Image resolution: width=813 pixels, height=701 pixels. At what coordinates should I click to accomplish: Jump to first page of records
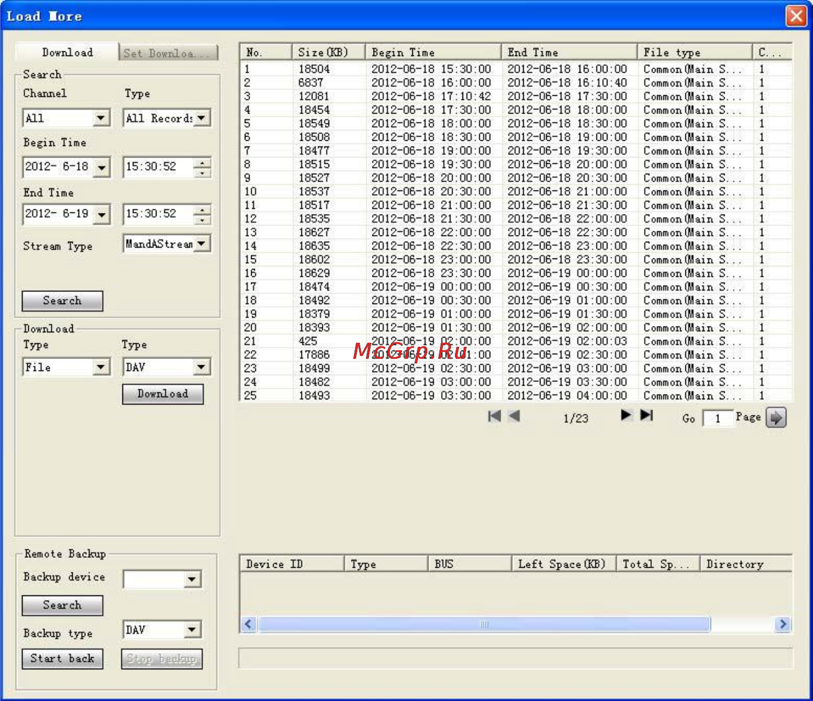coord(494,416)
